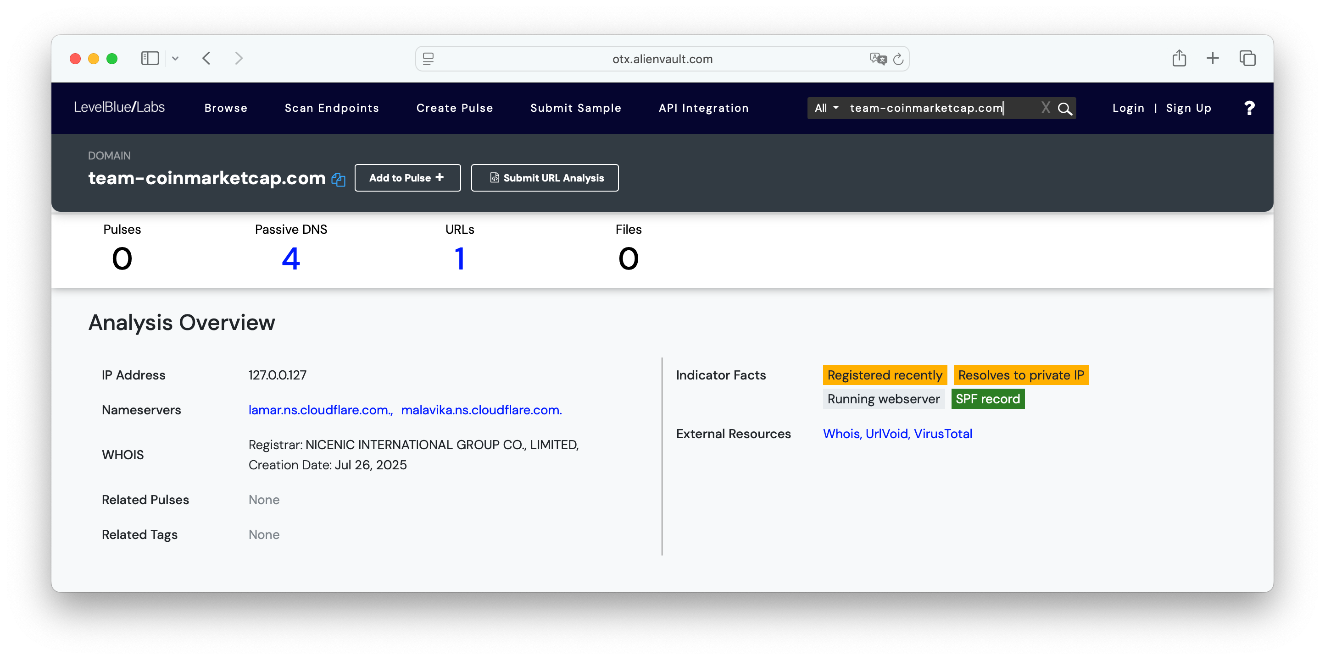Open new tab with plus icon
Screen dimensions: 1325x660
pos(1212,58)
